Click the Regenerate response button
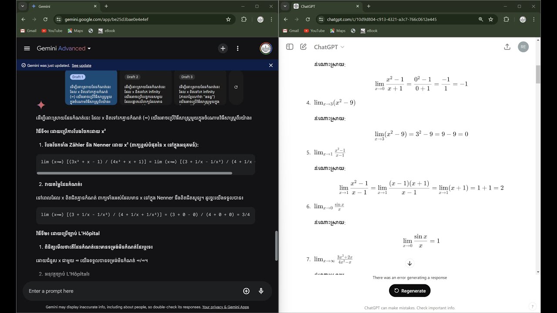The width and height of the screenshot is (557, 313). point(409,291)
